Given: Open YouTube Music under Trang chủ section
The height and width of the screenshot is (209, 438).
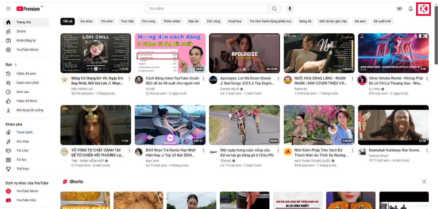Looking at the screenshot, I should (x=26, y=50).
